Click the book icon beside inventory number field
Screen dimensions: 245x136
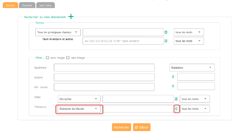point(166,41)
